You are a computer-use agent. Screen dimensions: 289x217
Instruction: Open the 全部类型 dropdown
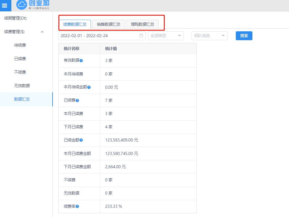(166, 36)
